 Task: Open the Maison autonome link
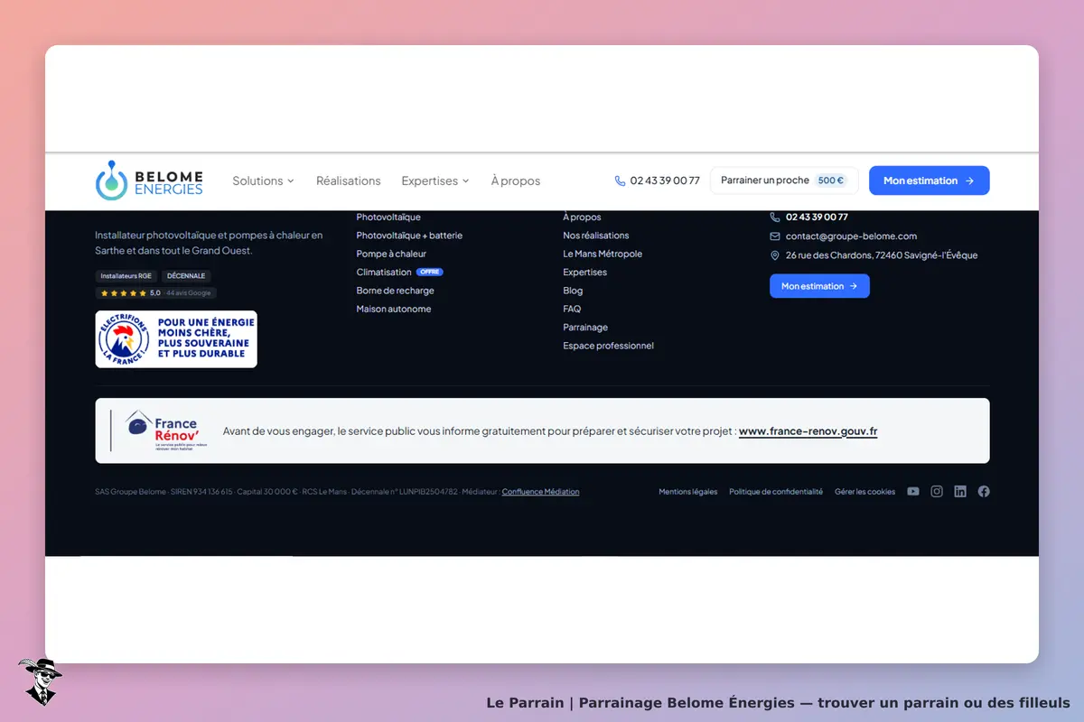[x=394, y=310]
